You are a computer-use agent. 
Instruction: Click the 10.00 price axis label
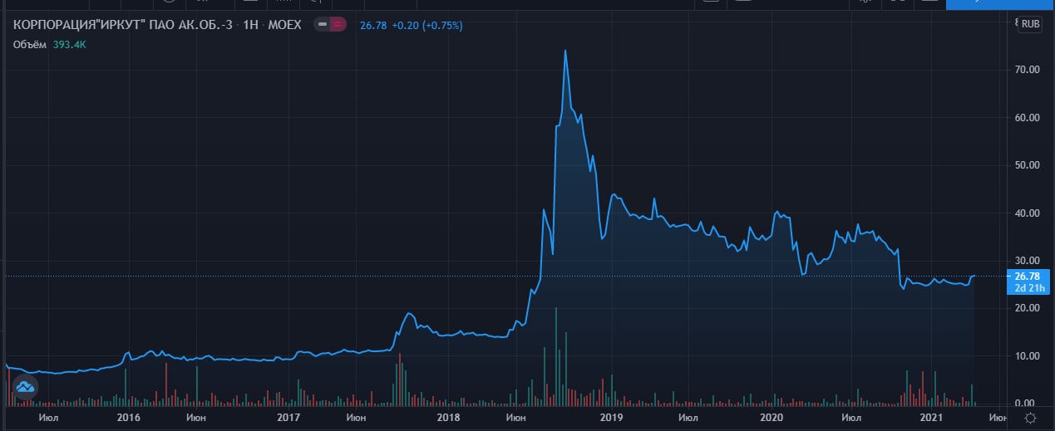[x=1028, y=356]
